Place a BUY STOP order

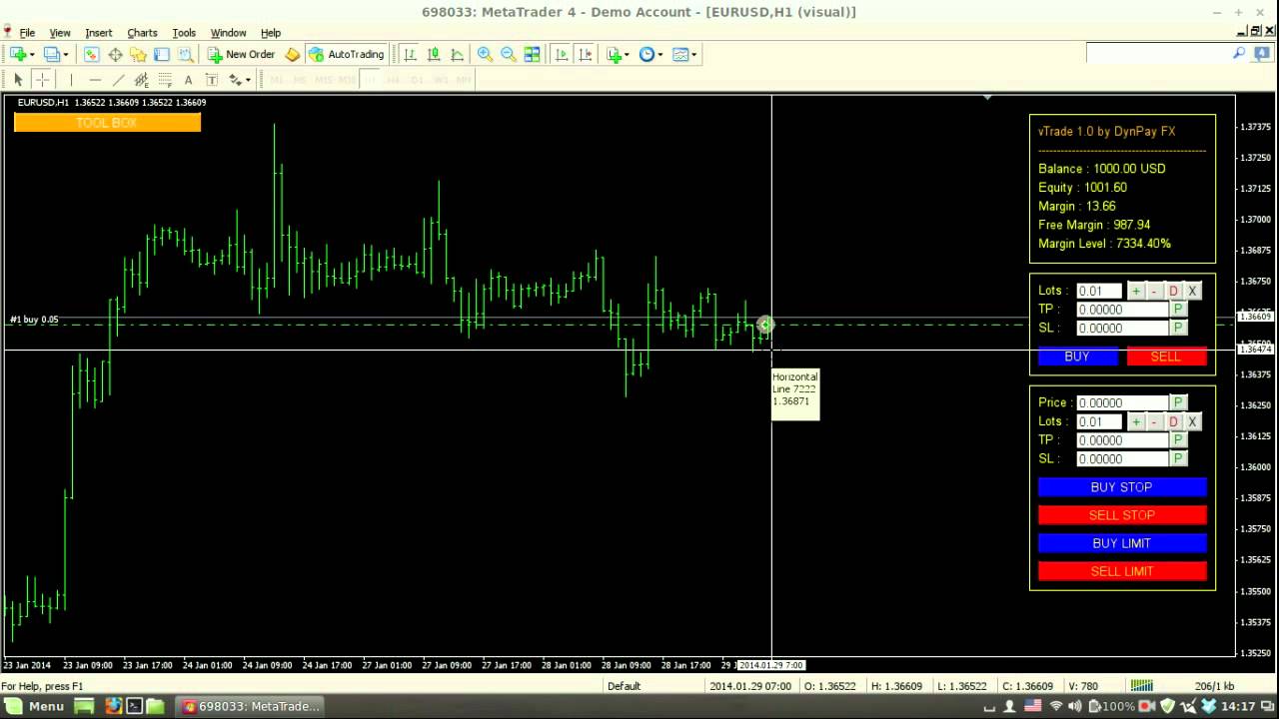click(1122, 487)
